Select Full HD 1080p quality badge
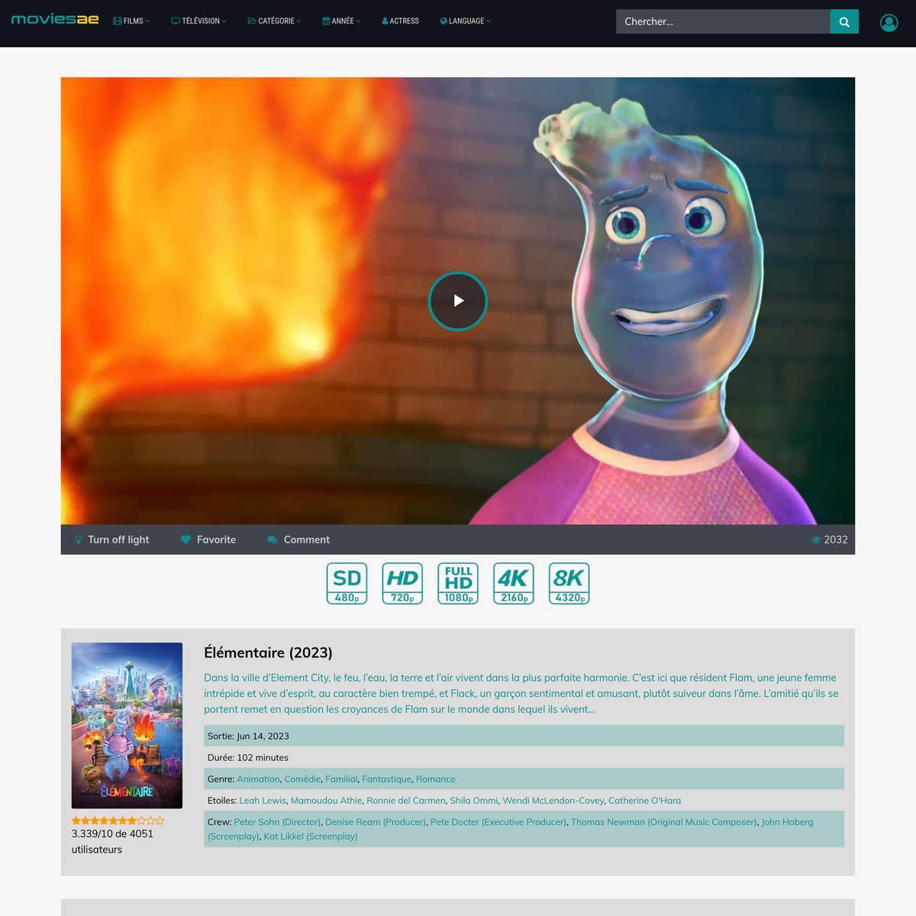This screenshot has width=916, height=916. [458, 583]
